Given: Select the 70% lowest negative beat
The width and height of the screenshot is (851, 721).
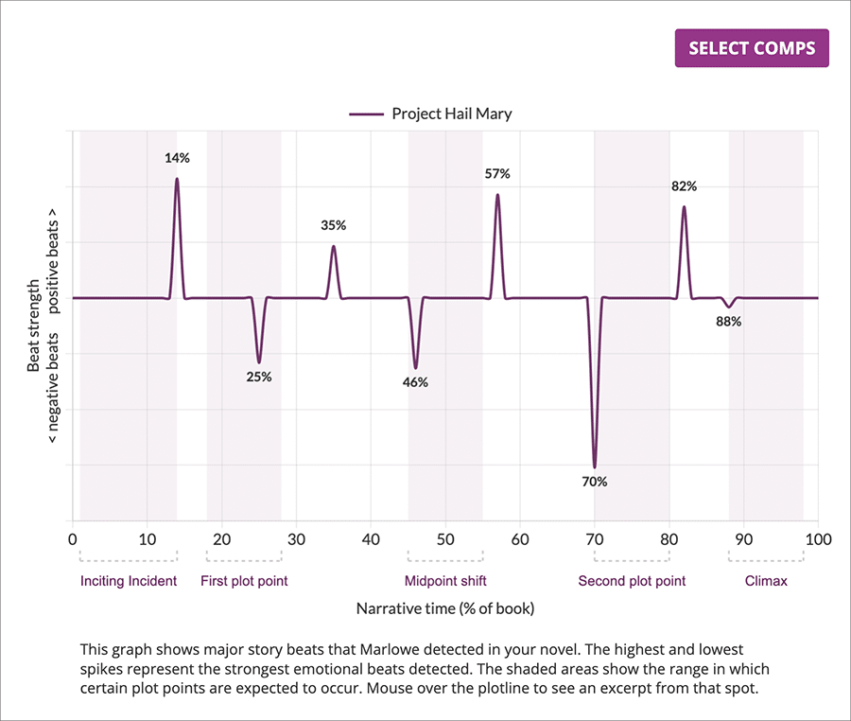Looking at the screenshot, I should pyautogui.click(x=595, y=464).
